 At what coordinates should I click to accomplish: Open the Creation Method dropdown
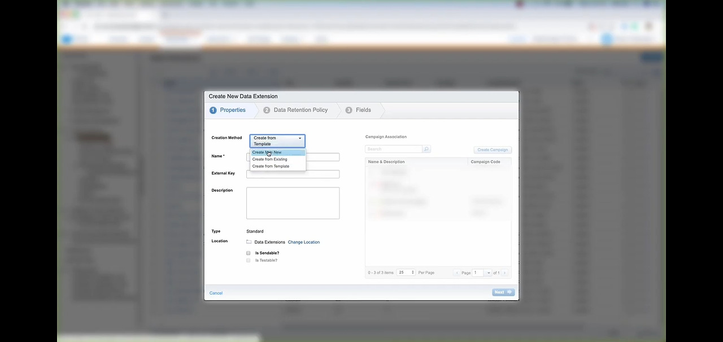pyautogui.click(x=277, y=141)
